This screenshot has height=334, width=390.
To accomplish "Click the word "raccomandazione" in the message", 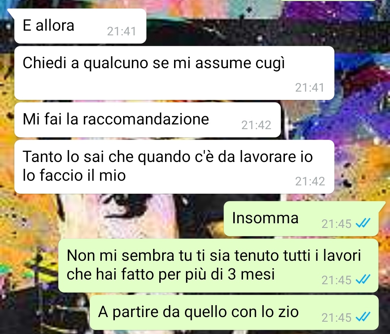I will click(146, 119).
